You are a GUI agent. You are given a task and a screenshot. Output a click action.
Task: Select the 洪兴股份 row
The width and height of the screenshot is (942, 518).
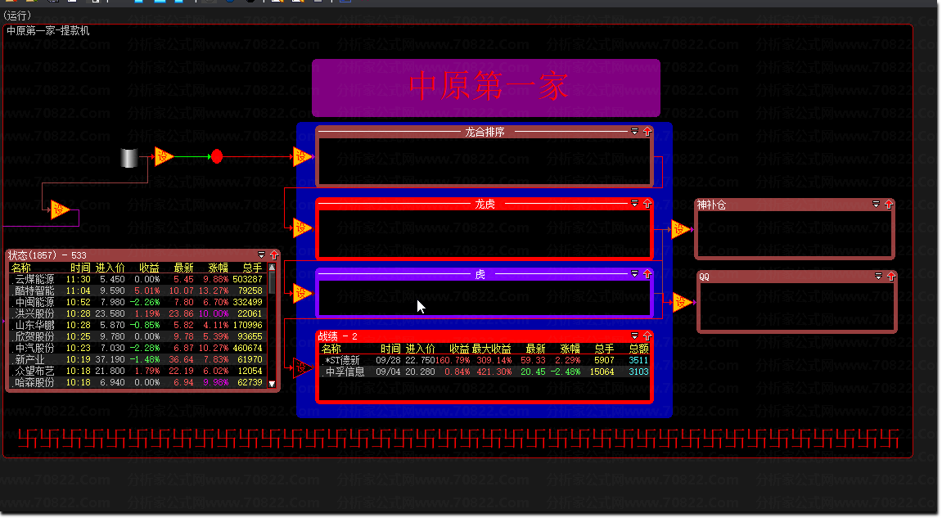click(137, 313)
